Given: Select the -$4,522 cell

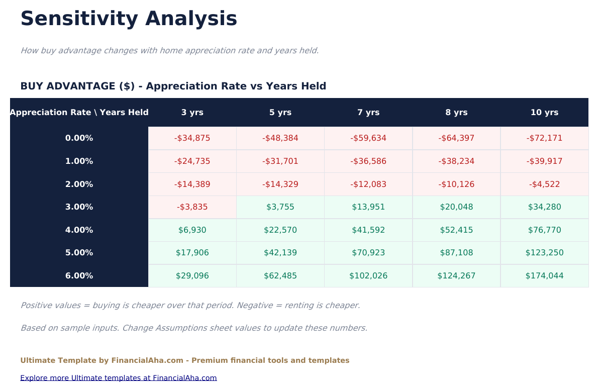Looking at the screenshot, I should pos(544,184).
